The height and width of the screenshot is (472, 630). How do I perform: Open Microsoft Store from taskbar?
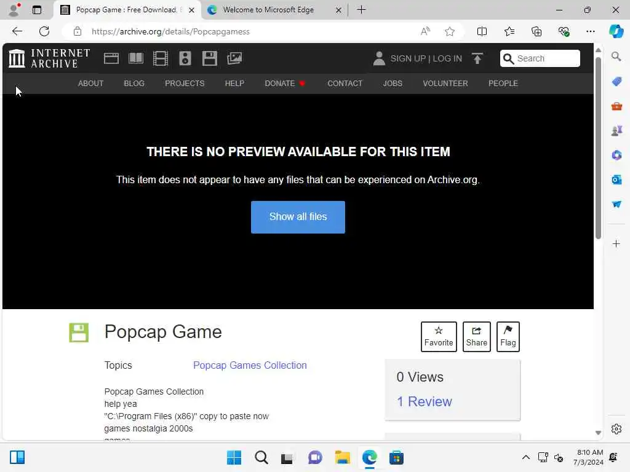(396, 457)
